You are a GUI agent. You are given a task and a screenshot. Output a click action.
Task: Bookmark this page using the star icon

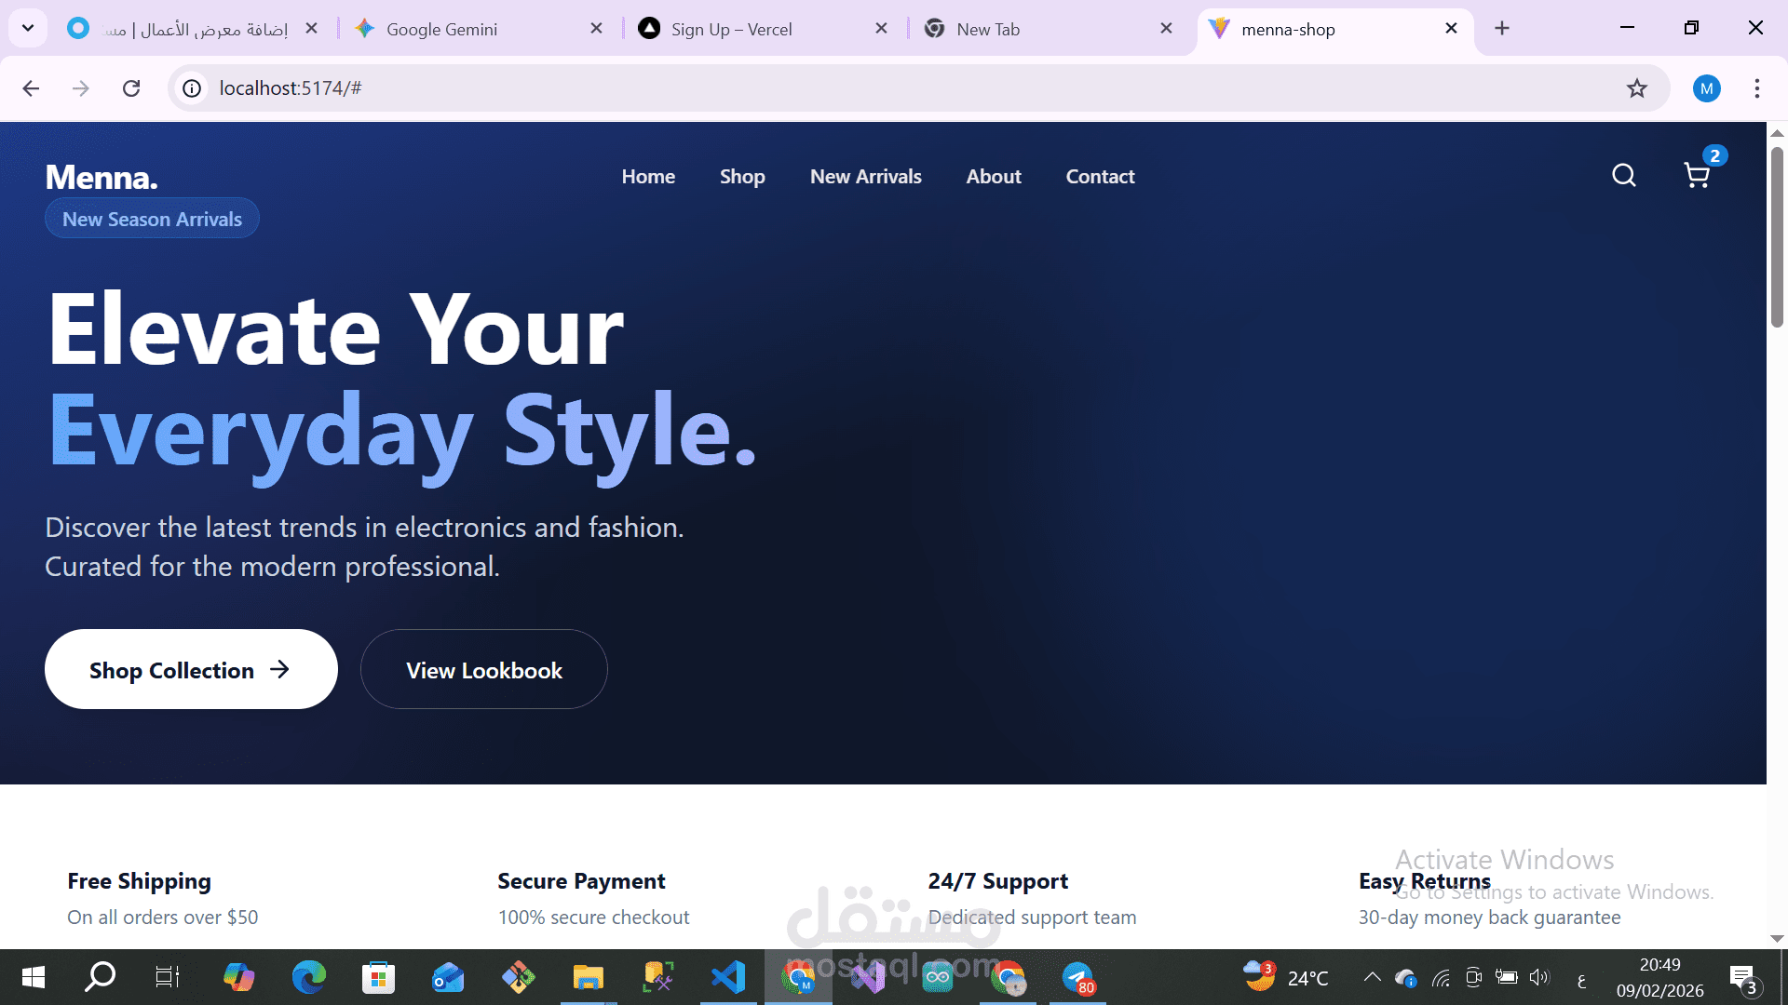1637,88
